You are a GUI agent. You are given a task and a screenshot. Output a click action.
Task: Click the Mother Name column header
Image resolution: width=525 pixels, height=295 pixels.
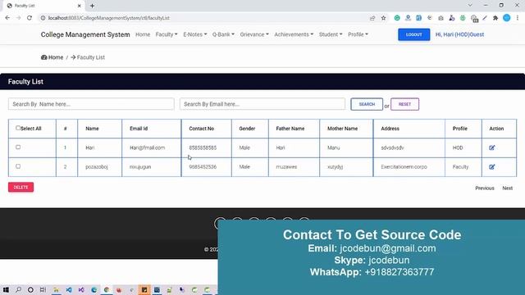click(342, 129)
